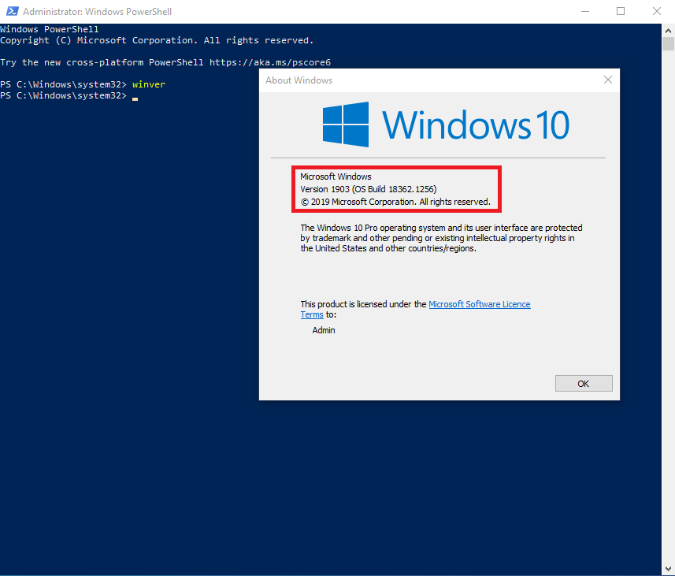Open the Microsoft Software Licence link
This screenshot has height=576, width=675.
click(479, 304)
